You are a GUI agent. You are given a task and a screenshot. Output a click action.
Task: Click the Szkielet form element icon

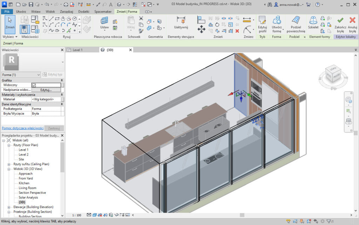313,20
